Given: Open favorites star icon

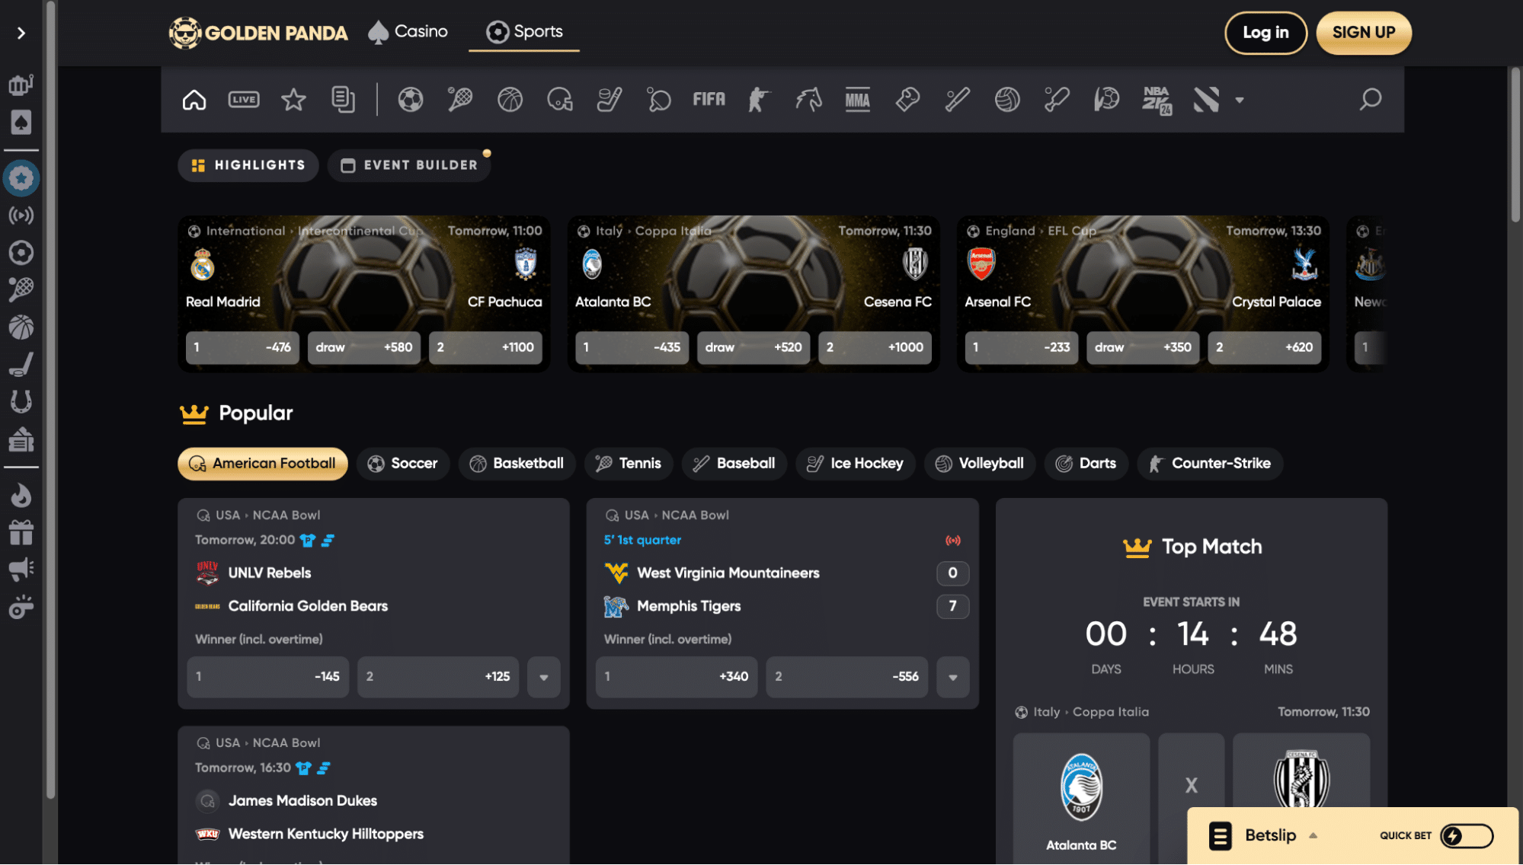Looking at the screenshot, I should pyautogui.click(x=293, y=100).
